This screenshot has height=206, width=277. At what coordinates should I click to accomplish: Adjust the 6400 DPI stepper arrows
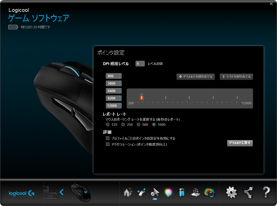click(x=120, y=91)
